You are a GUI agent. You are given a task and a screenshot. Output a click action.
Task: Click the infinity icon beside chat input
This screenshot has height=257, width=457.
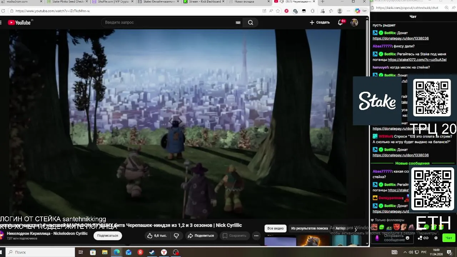426,238
